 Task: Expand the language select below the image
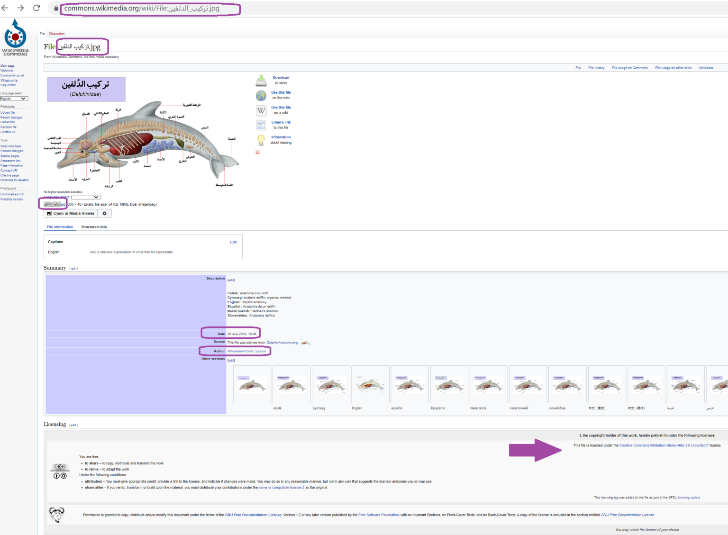86,197
